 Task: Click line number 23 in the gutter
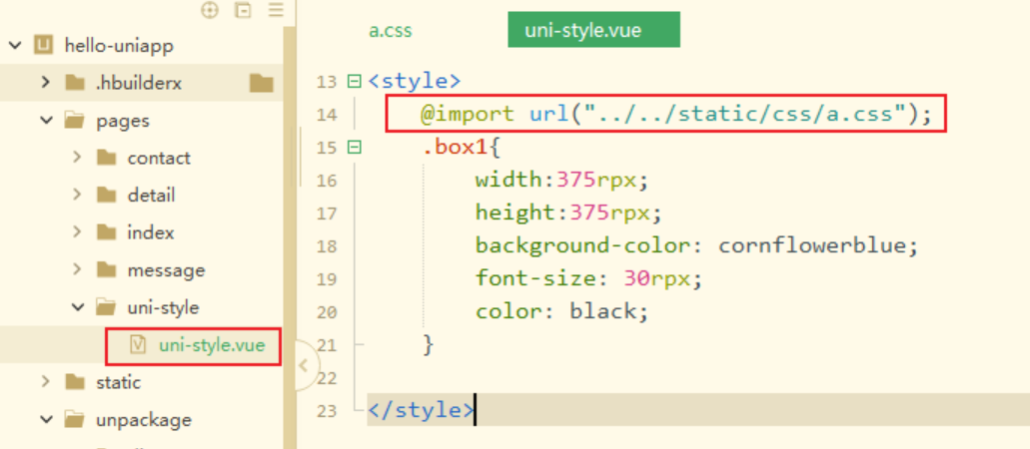click(326, 411)
